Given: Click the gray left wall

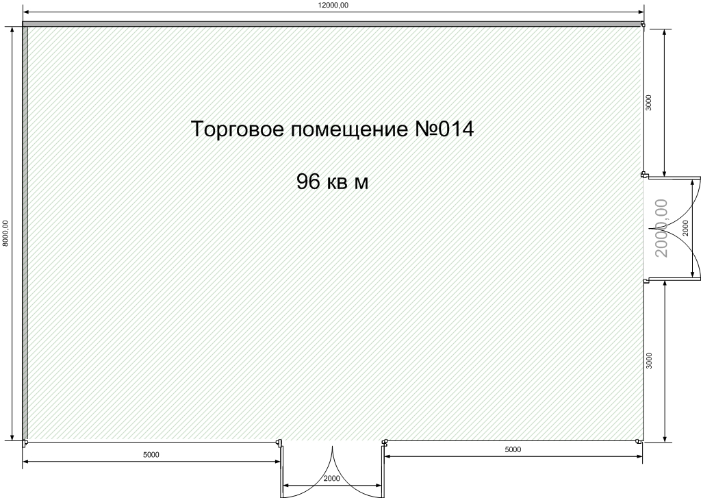Looking at the screenshot, I should tap(25, 234).
